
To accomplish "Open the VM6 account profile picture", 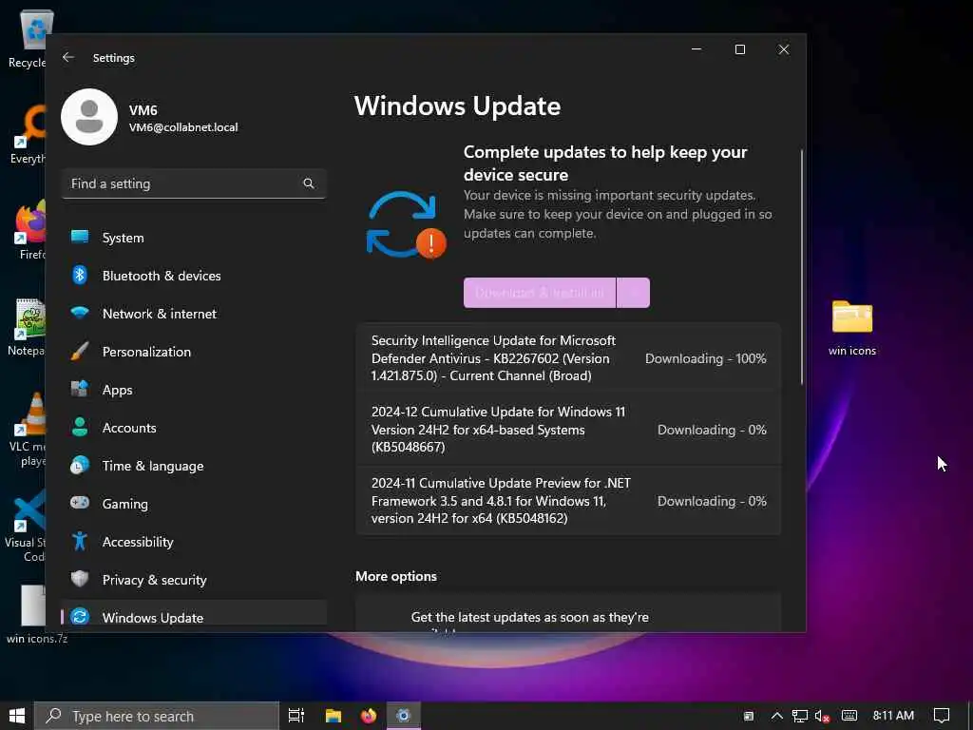I will [x=89, y=117].
